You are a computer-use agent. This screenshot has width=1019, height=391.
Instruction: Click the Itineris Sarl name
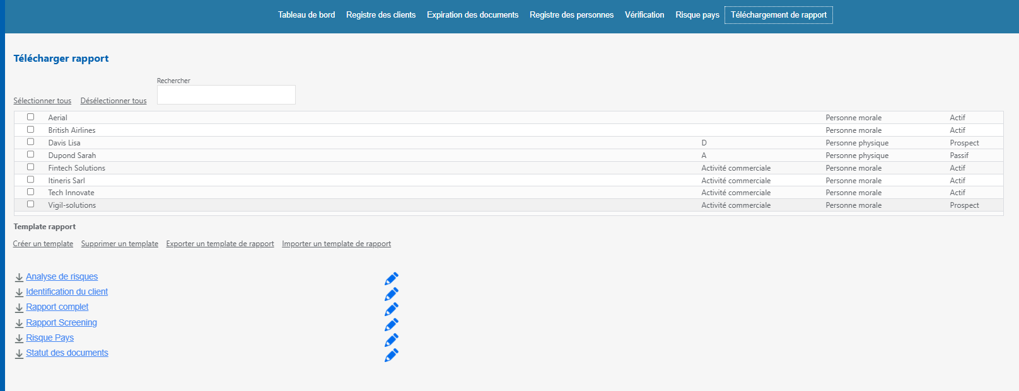pos(66,181)
